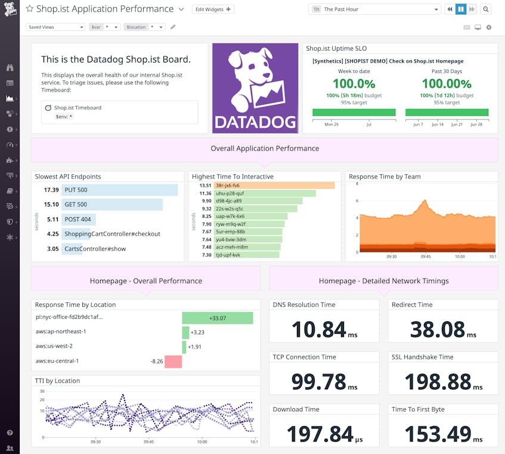Step the time range backward
Screen dimensions: 505x454
pos(450,10)
